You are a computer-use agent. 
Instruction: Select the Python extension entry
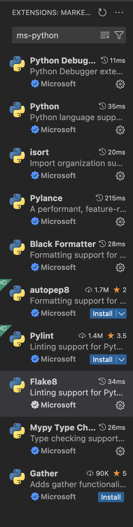click(66, 119)
